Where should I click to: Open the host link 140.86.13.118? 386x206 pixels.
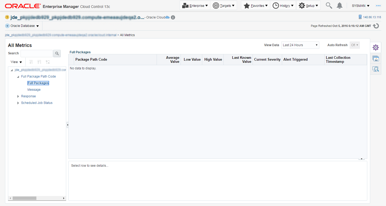coord(372,17)
